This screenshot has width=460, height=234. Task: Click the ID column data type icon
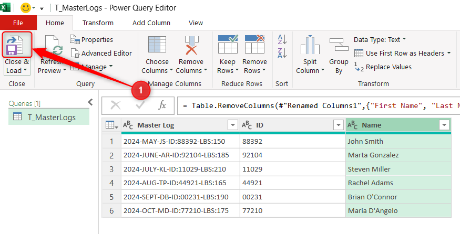tap(247, 125)
